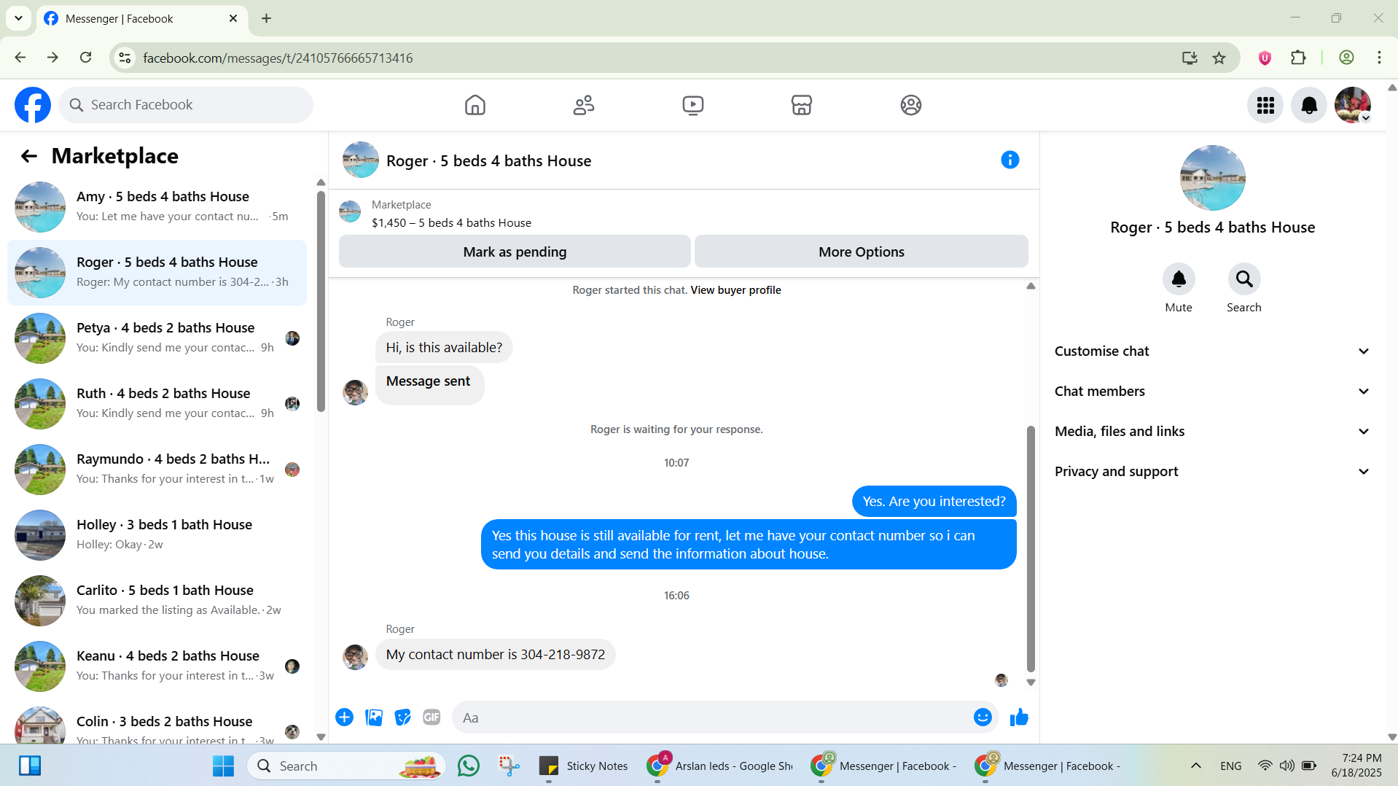This screenshot has height=786, width=1398.
Task: Open more actions plus icon in composer
Action: pos(345,717)
